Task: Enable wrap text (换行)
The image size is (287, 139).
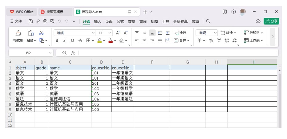Action: pyautogui.click(x=180, y=33)
